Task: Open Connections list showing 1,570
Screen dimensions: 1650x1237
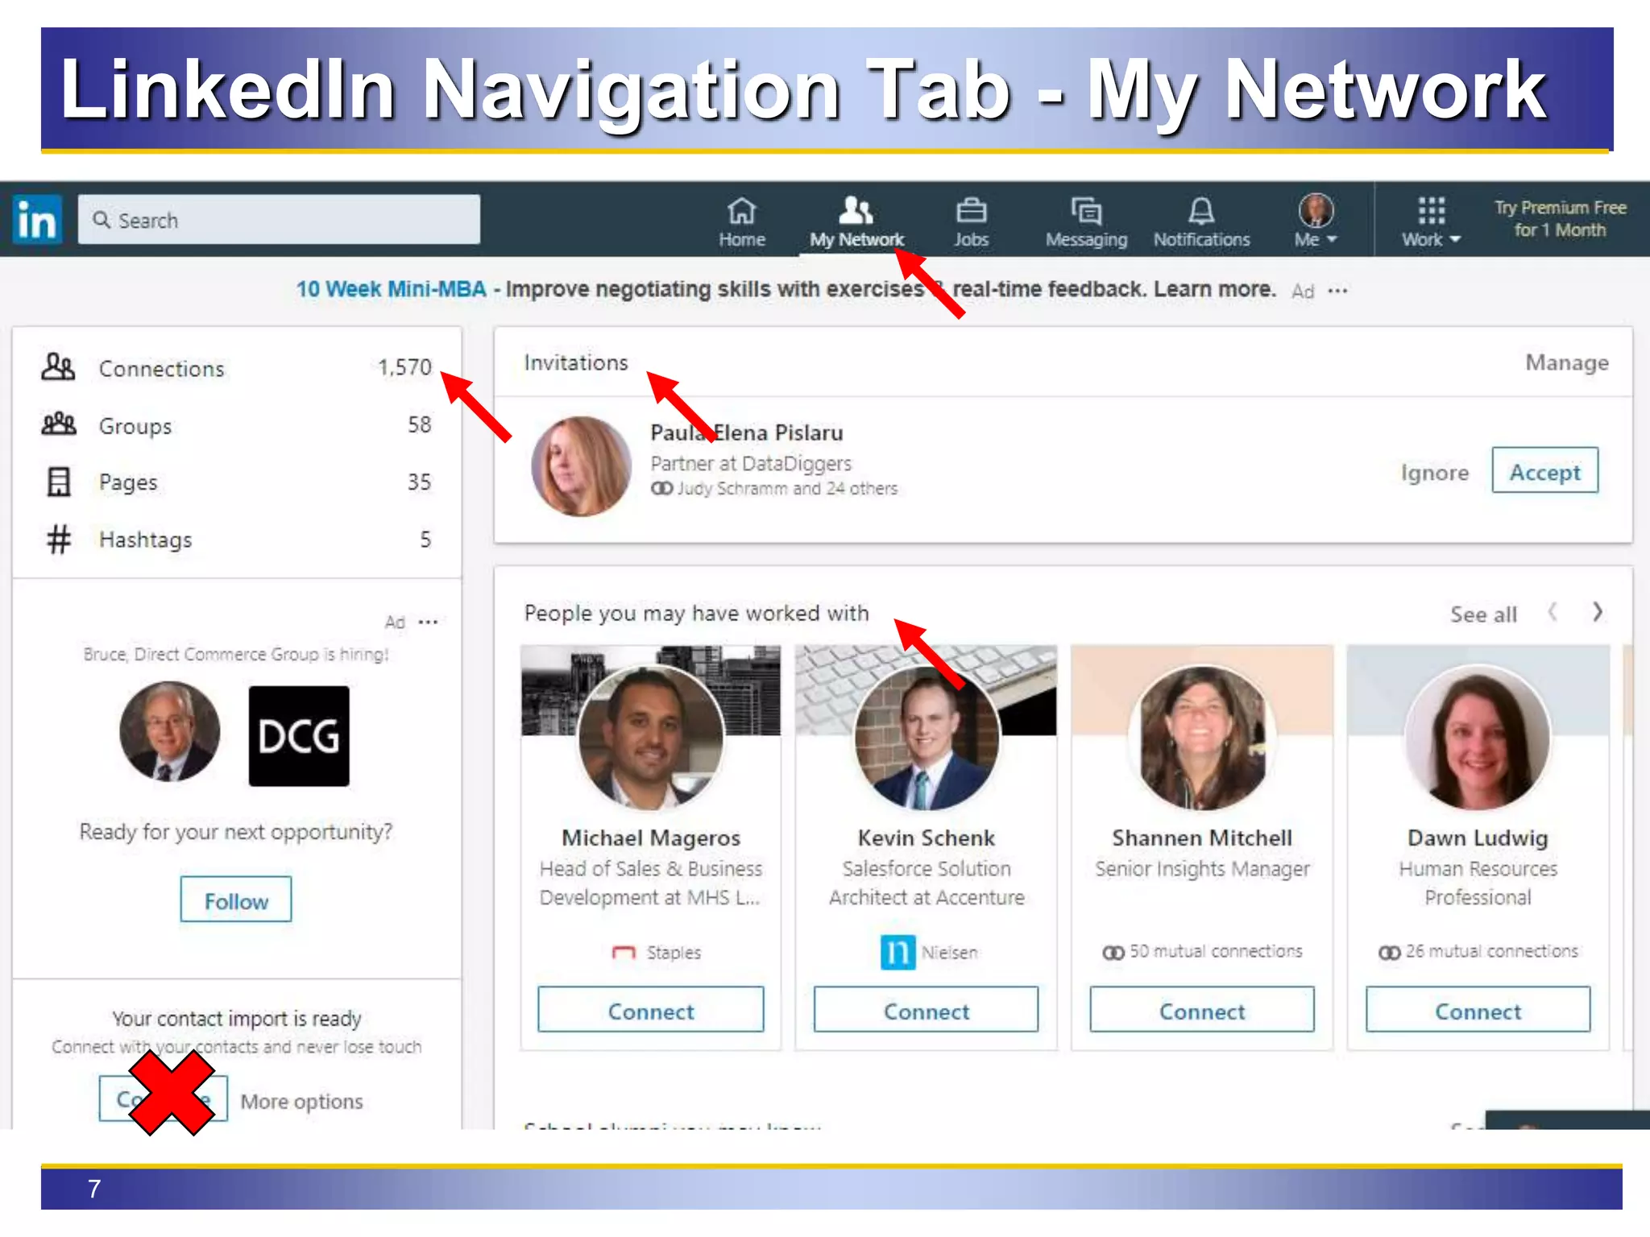Action: [237, 368]
